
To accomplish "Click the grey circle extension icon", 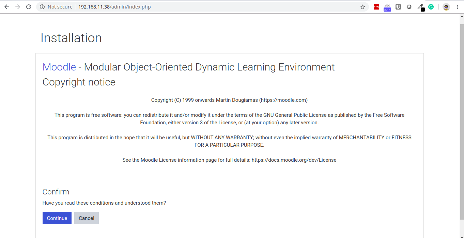I will [x=409, y=7].
